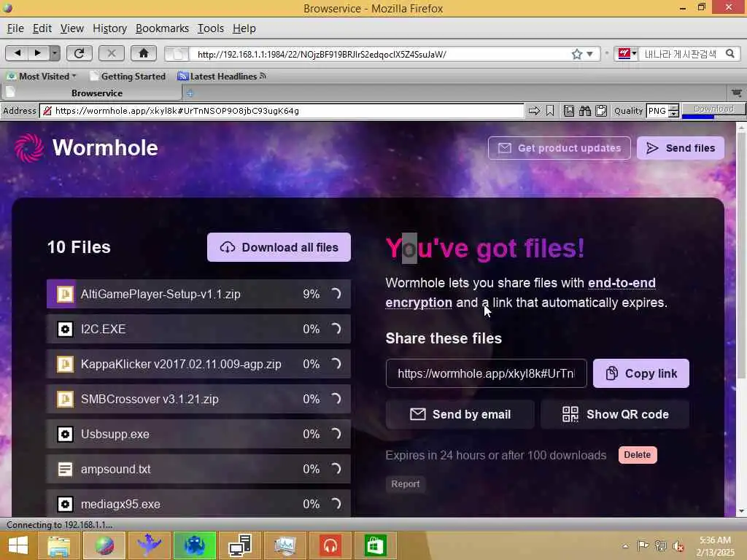Screen dimensions: 747x560
Task: Select the Usbsupp.exe file row
Action: click(198, 434)
